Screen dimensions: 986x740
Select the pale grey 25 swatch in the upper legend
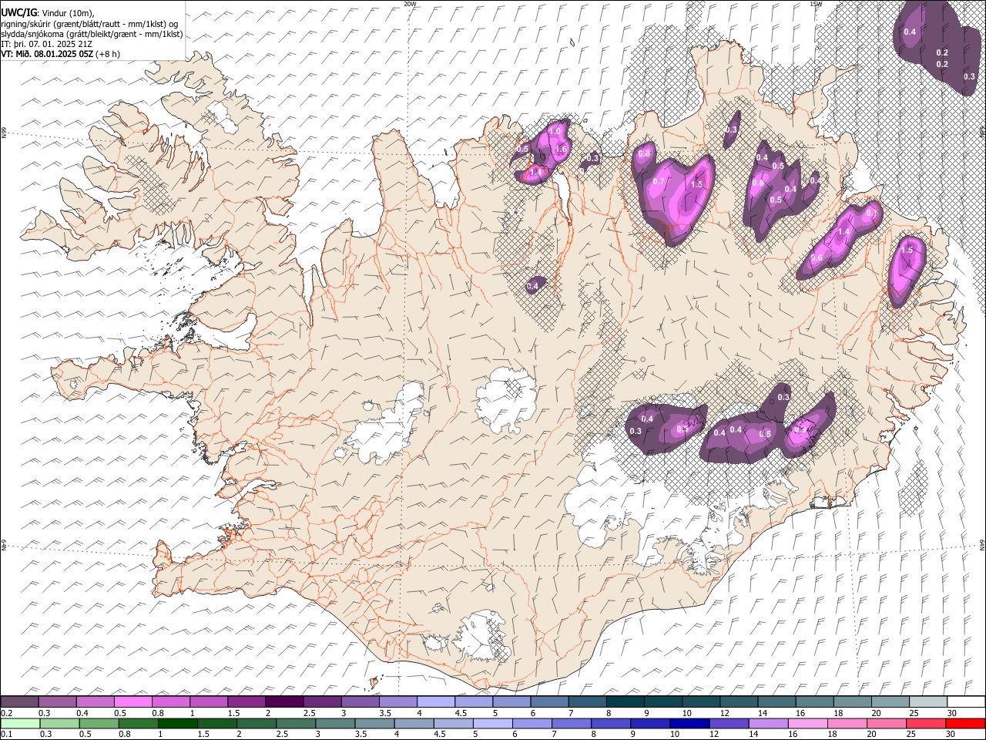928,701
